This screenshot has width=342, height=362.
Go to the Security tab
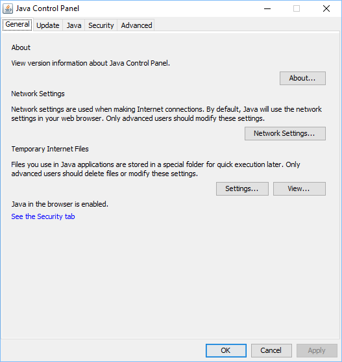point(101,25)
